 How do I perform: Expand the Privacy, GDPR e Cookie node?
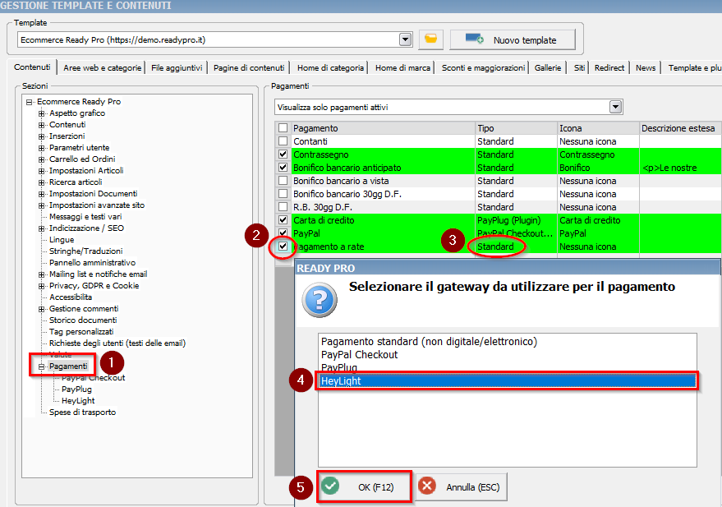point(41,286)
